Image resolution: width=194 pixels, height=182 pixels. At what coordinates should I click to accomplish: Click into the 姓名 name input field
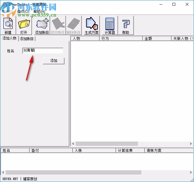pos(43,51)
